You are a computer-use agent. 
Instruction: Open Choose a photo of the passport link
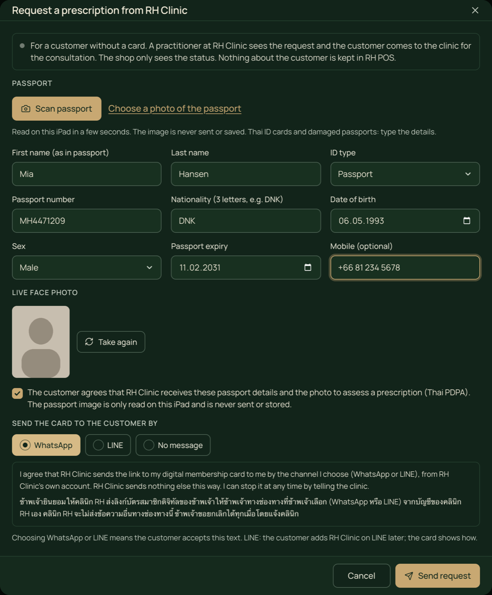pos(175,108)
